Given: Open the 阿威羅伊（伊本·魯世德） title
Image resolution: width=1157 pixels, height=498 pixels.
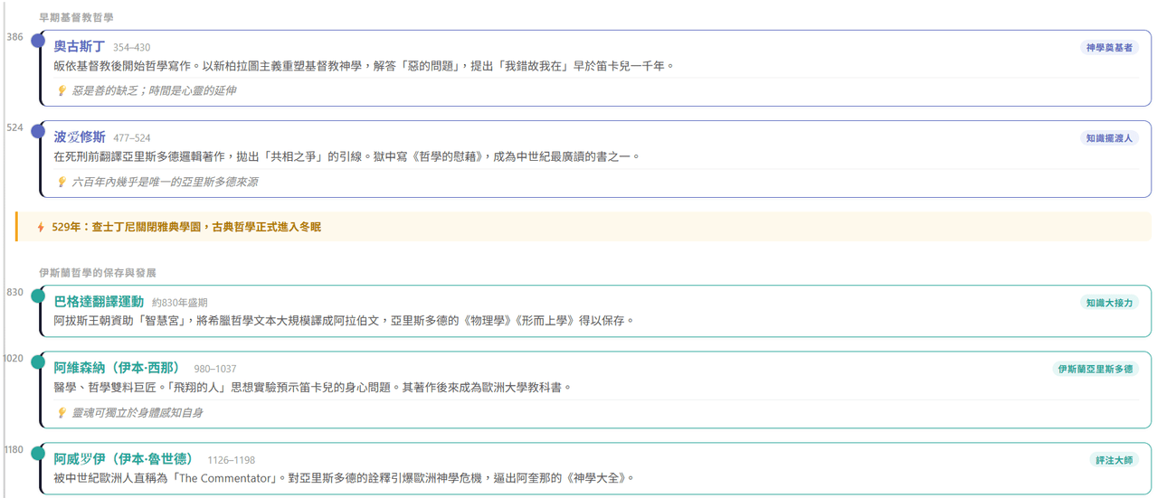Looking at the screenshot, I should click(126, 459).
